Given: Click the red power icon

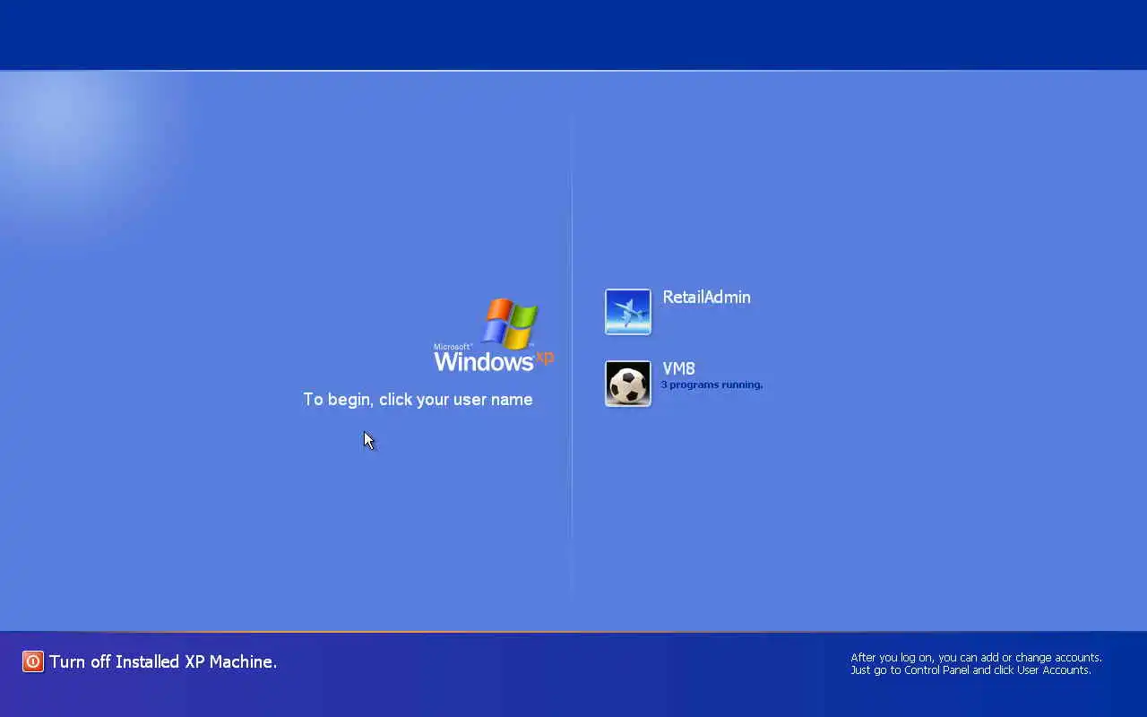Looking at the screenshot, I should point(33,661).
